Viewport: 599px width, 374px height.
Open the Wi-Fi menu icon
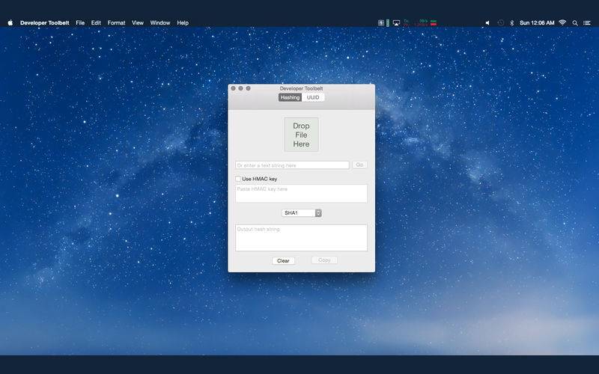click(562, 23)
